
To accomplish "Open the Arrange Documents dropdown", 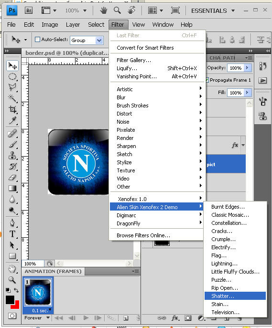I will [x=155, y=10].
